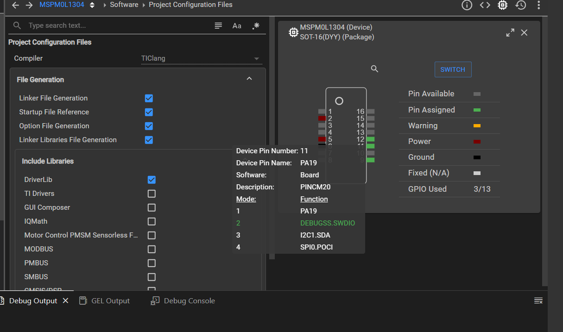Open the three-dot more options menu
The width and height of the screenshot is (563, 332).
pos(538,5)
